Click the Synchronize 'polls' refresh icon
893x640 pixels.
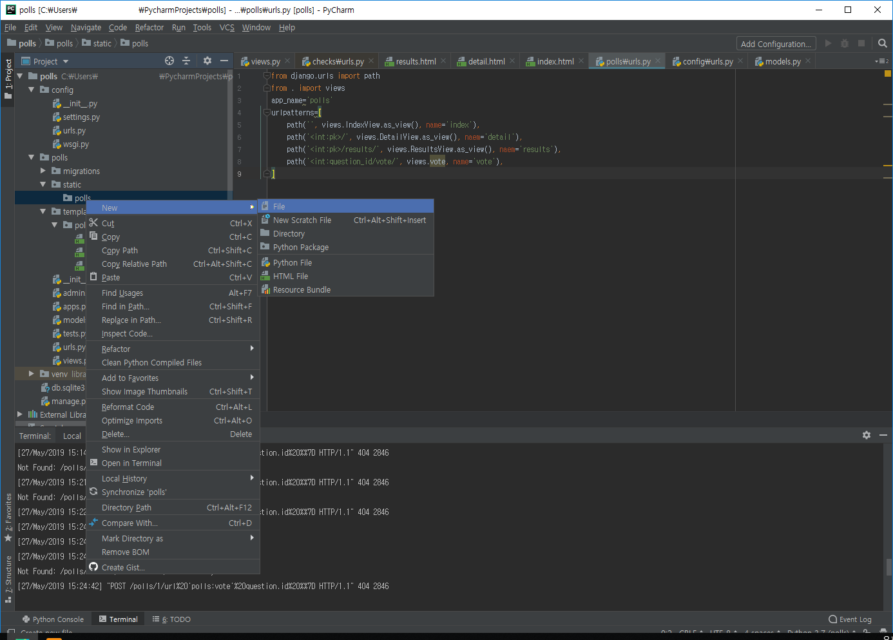[93, 491]
